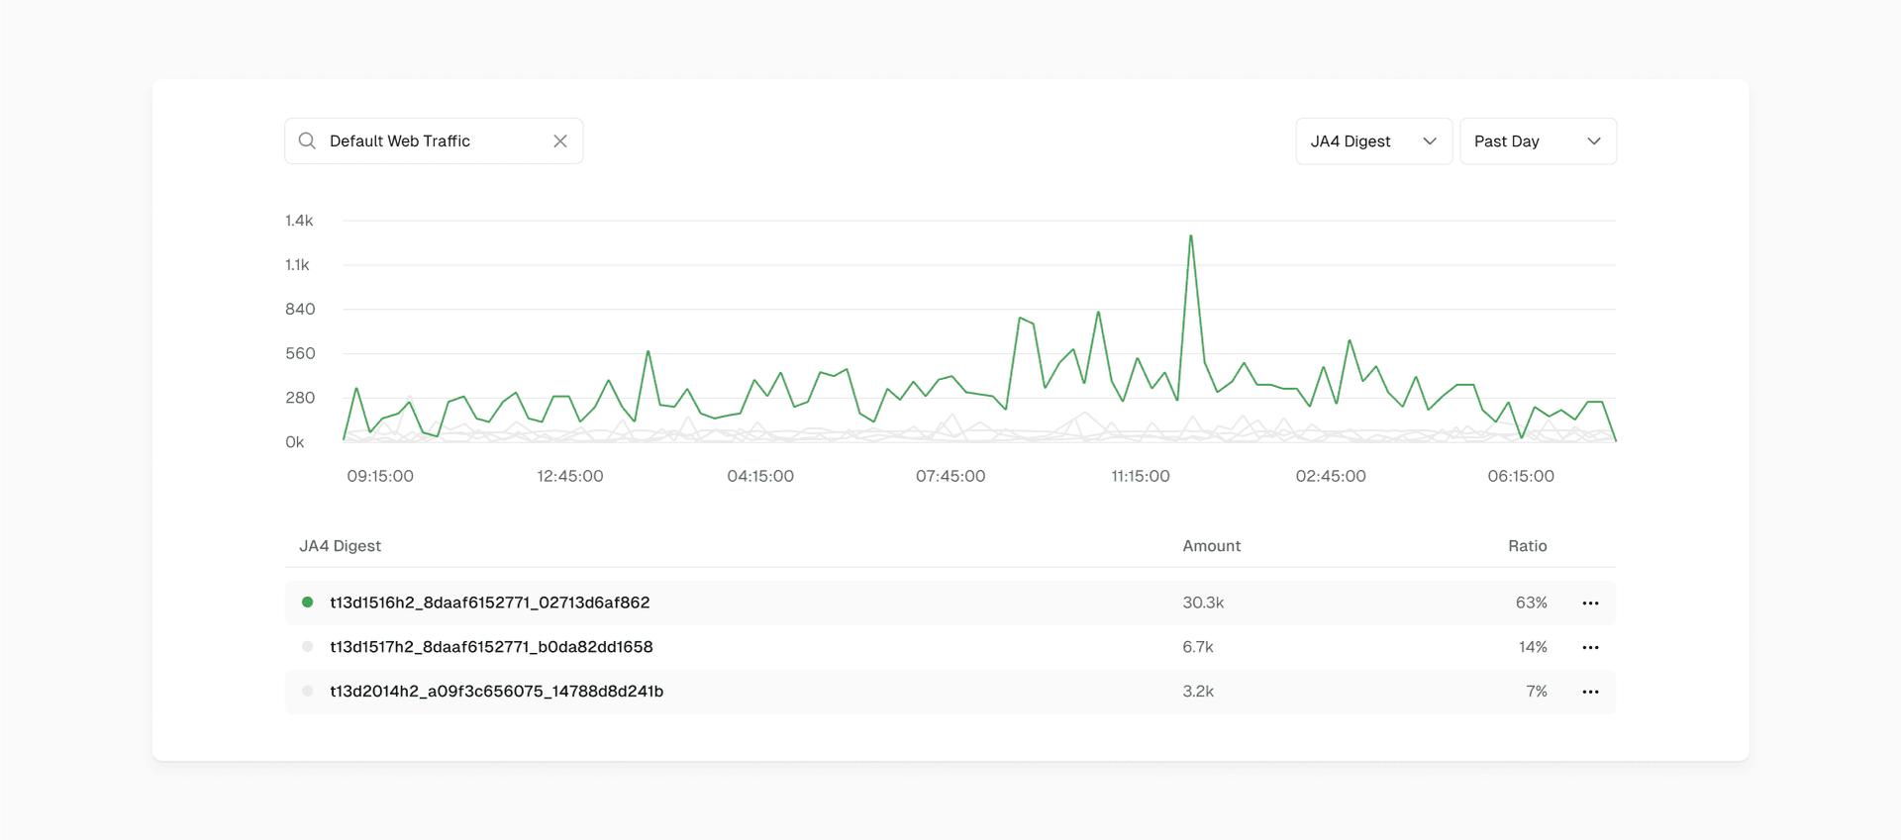This screenshot has width=1901, height=840.
Task: Select digest t13d1516h2_8daaf6152771_02713d6af862
Action: click(x=489, y=603)
